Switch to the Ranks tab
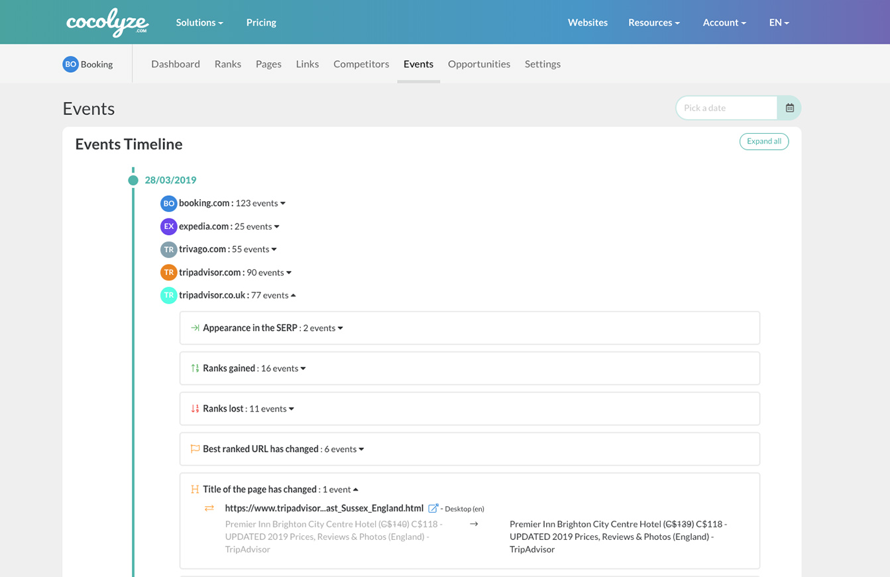This screenshot has height=577, width=890. [228, 64]
